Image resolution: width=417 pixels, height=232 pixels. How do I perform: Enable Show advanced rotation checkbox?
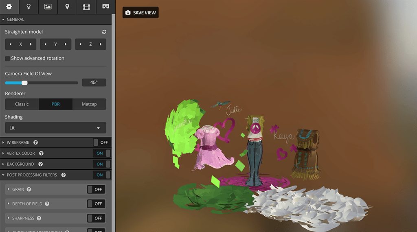point(7,59)
